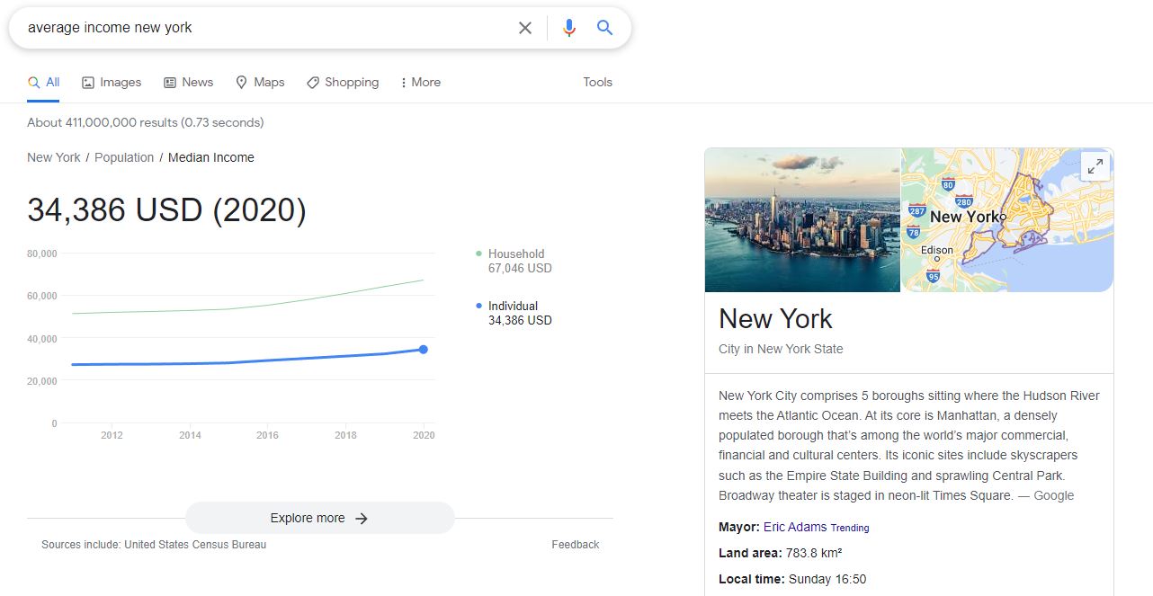Open the New York skyline photo

[x=802, y=220]
